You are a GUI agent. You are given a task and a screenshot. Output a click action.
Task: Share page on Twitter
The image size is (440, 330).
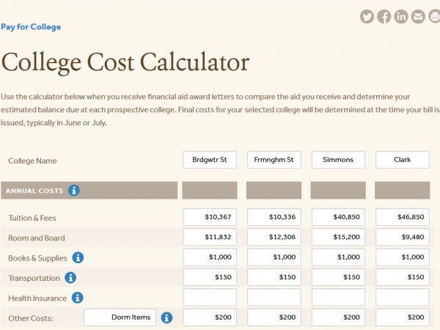coord(367,17)
